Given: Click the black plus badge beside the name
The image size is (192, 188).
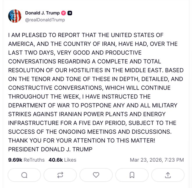Looking at the screenshot, I should click(70, 13).
